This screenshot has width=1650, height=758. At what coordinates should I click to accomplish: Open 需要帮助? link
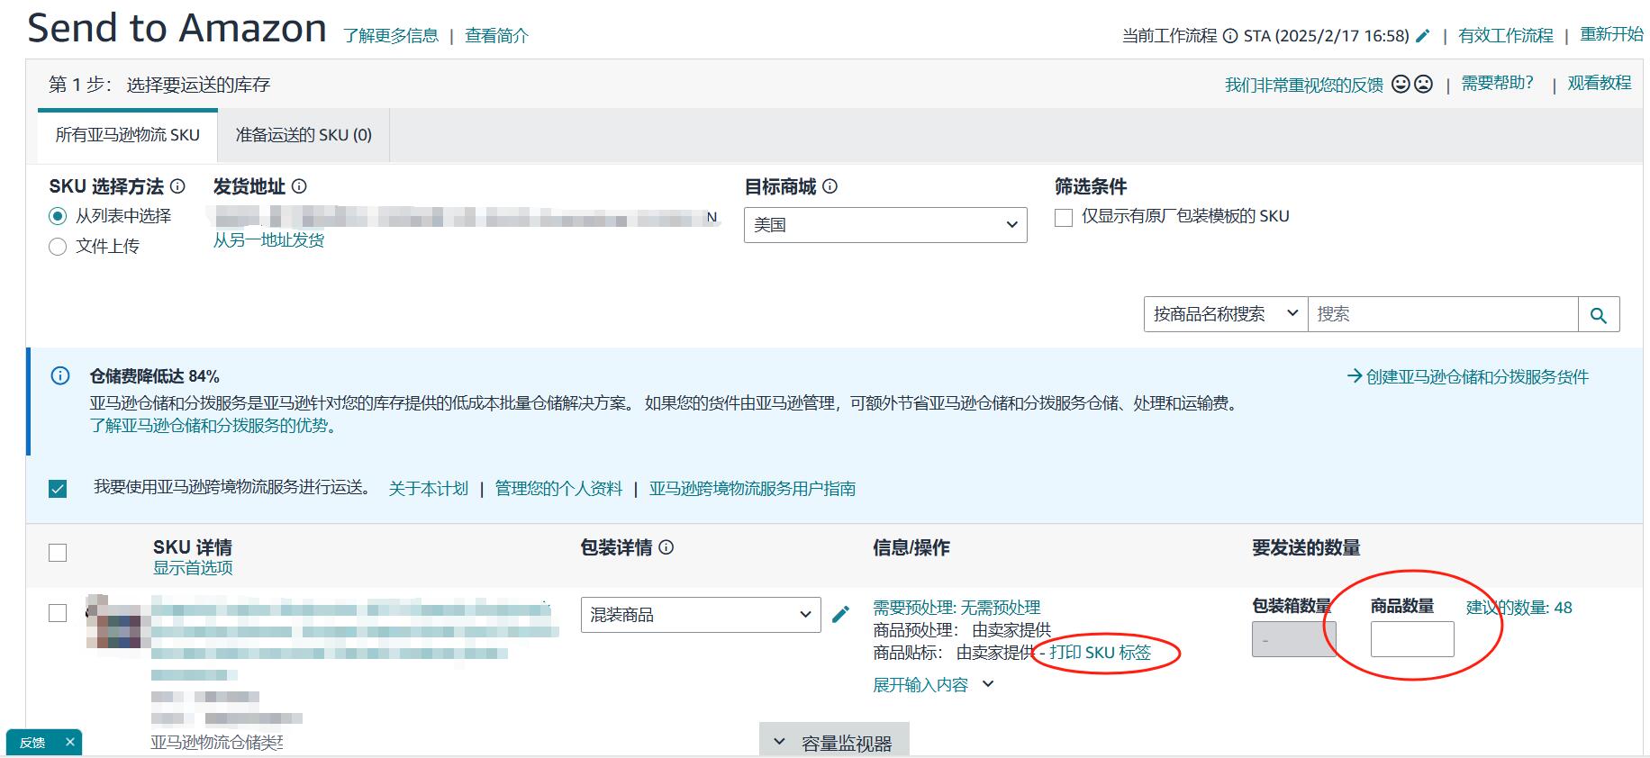pyautogui.click(x=1497, y=83)
